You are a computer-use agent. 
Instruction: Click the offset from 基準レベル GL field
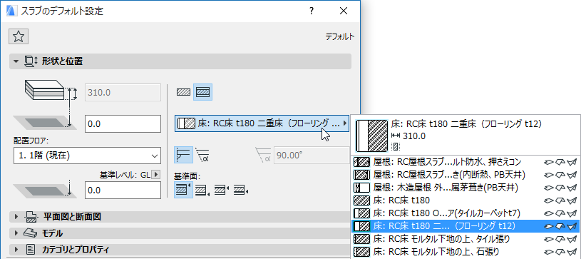click(123, 190)
